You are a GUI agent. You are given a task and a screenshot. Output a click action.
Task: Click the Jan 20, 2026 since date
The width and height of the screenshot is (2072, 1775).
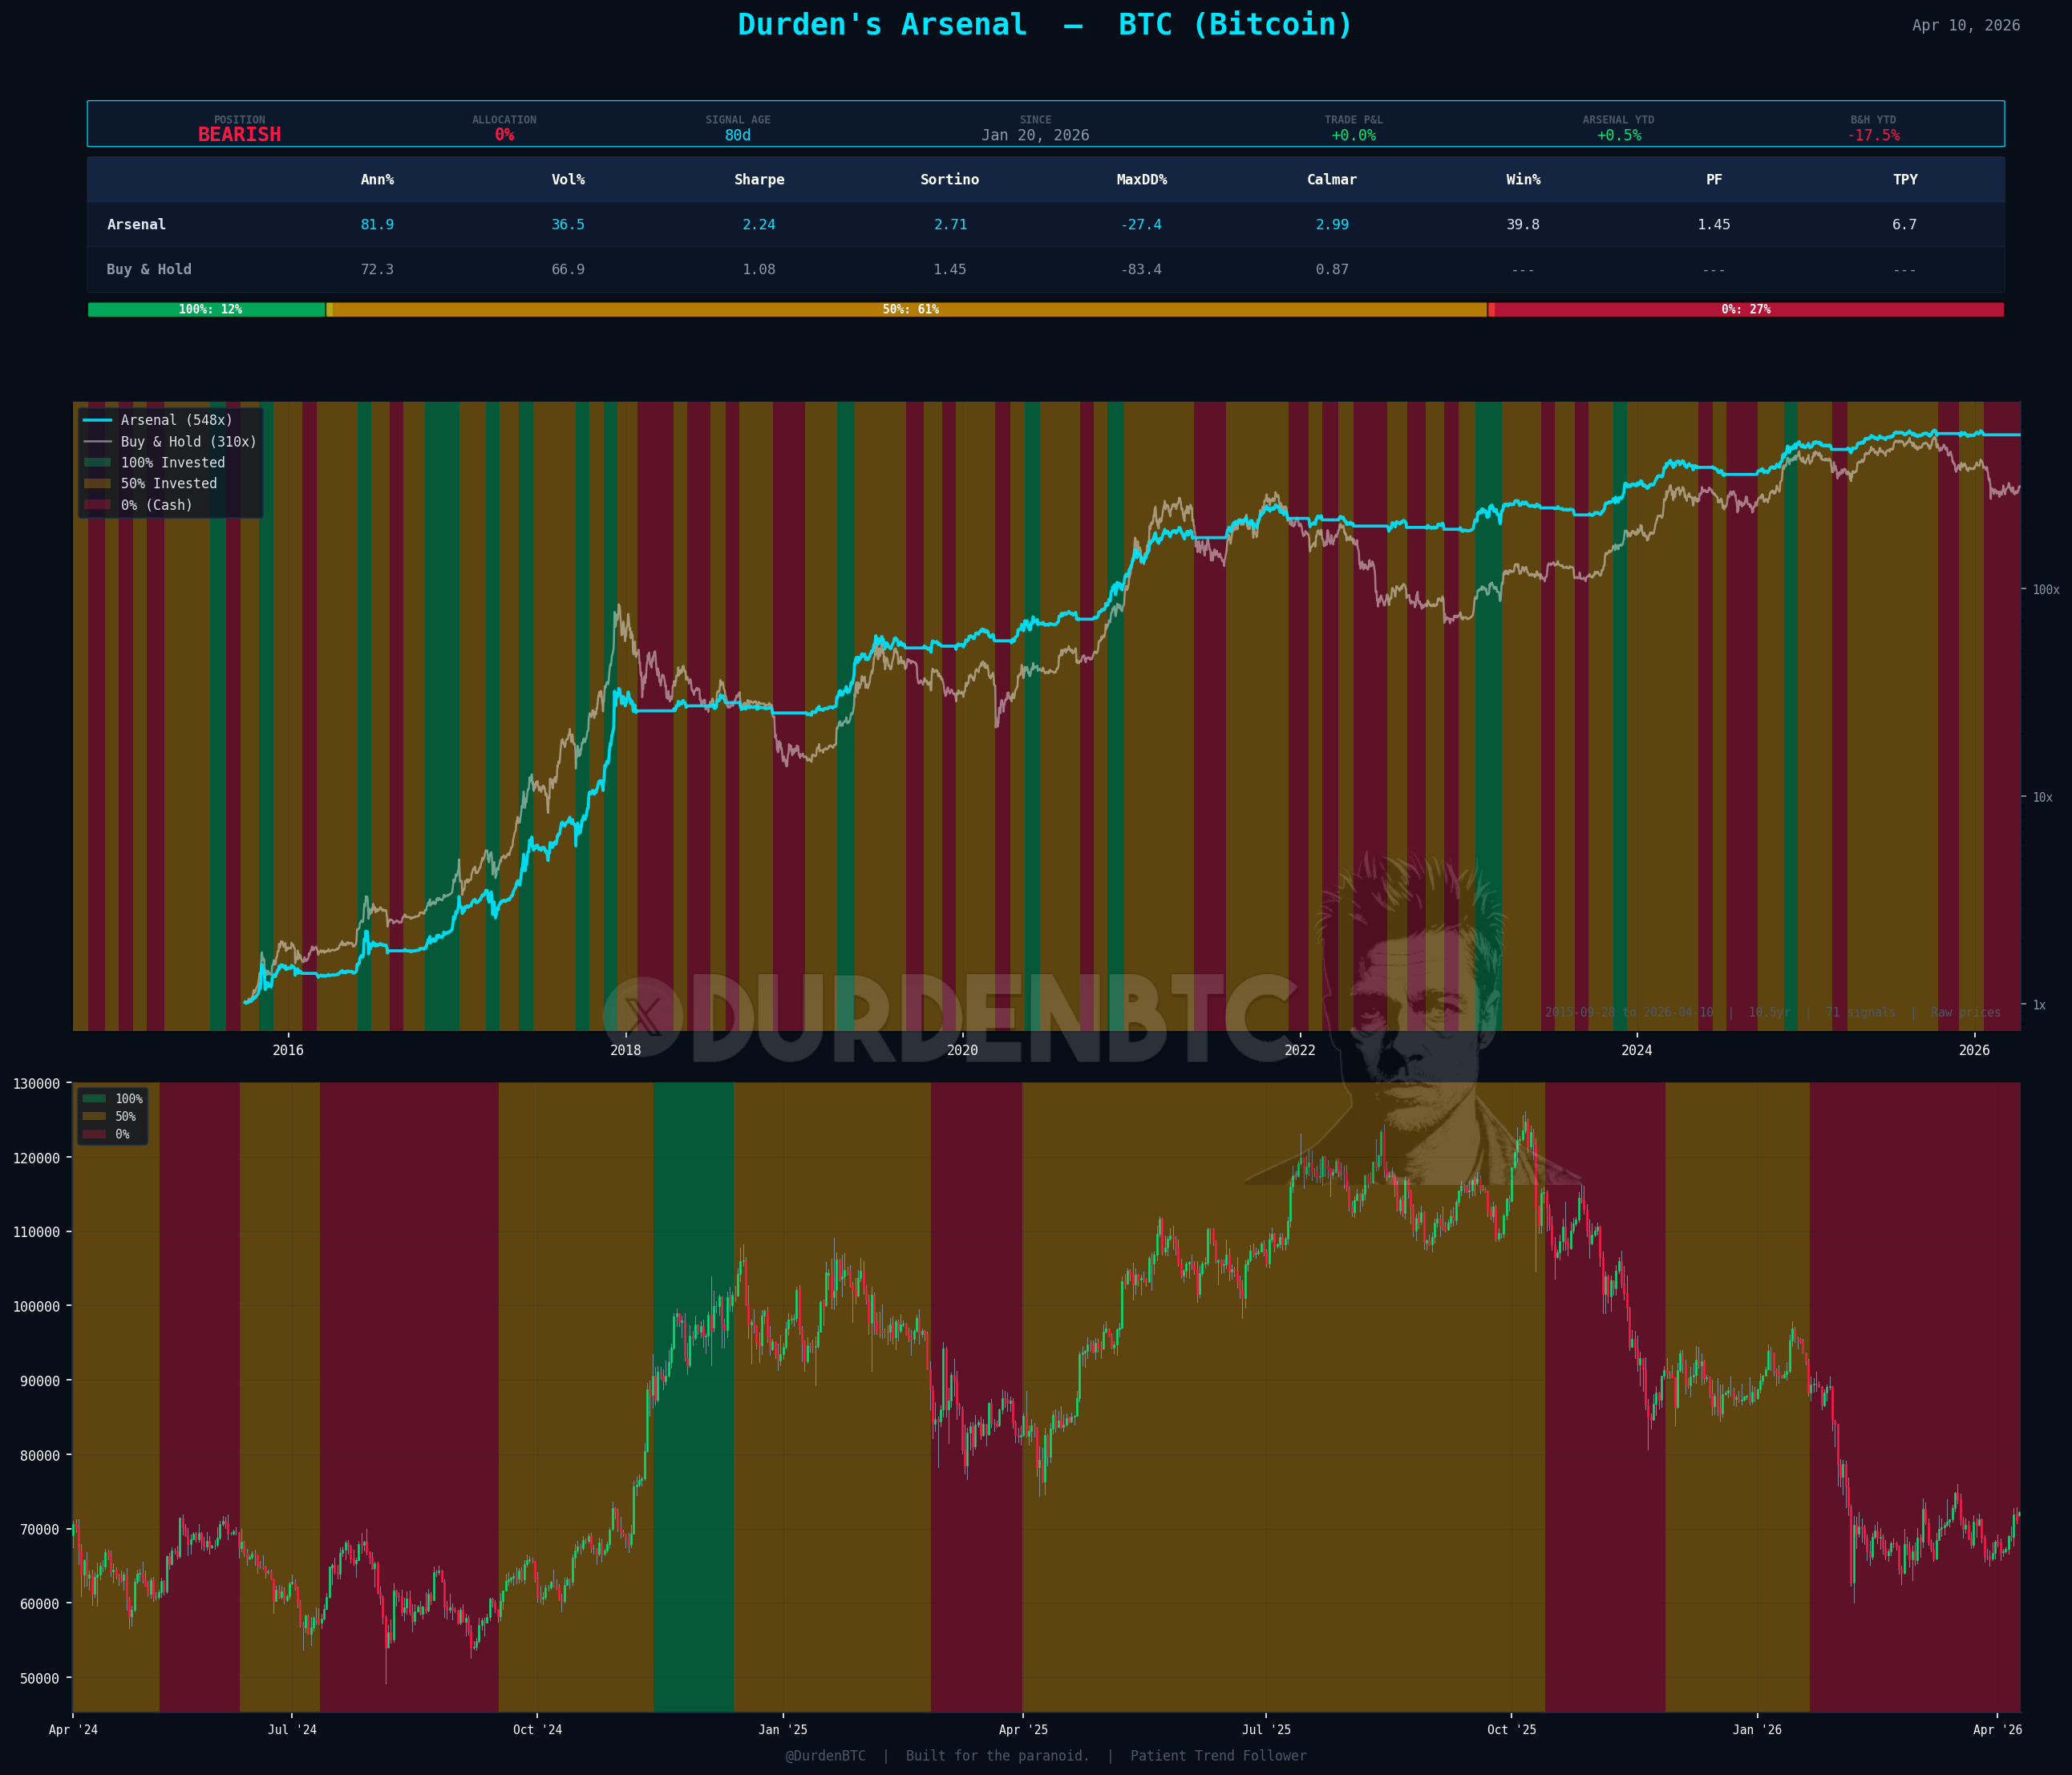coord(1035,135)
